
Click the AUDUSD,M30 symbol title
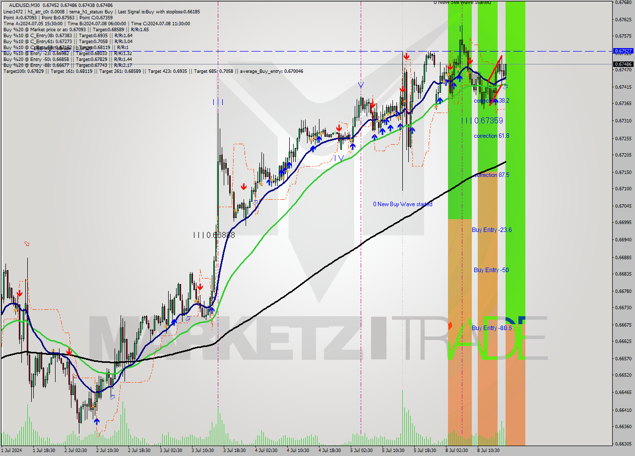tap(24, 4)
